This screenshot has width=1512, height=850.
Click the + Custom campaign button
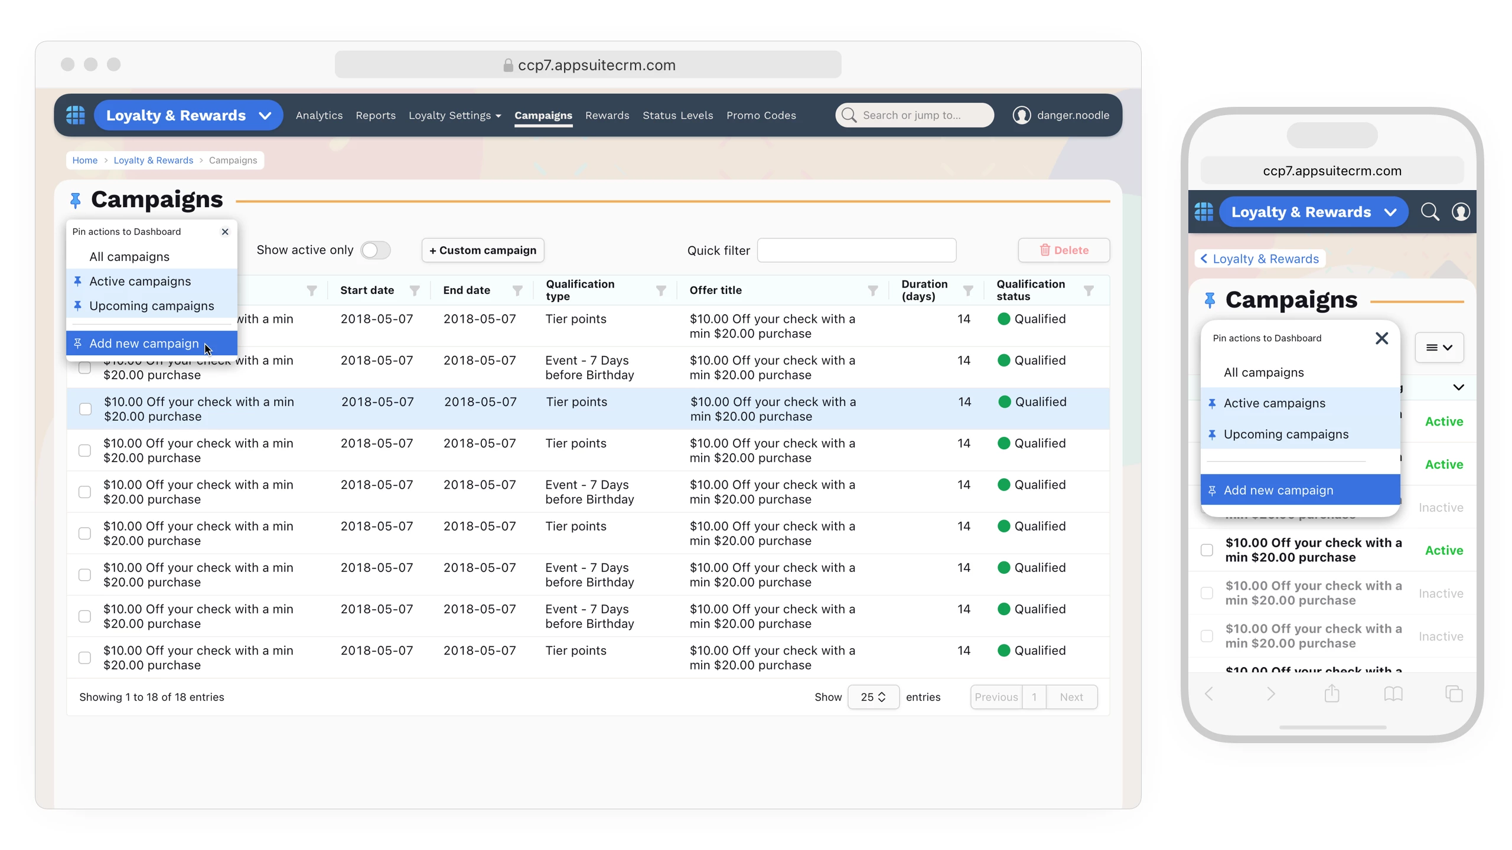tap(483, 250)
